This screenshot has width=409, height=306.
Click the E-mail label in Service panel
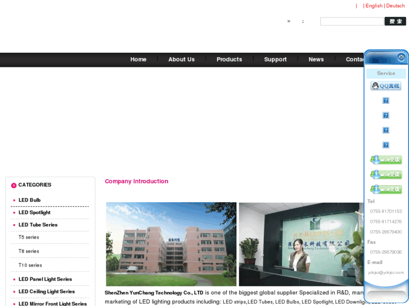[x=375, y=262]
